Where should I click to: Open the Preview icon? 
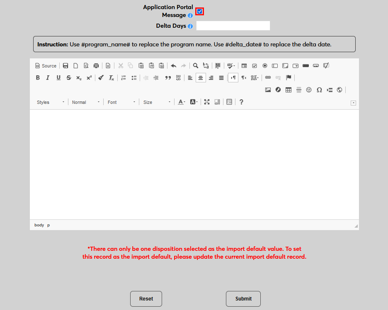[86, 66]
